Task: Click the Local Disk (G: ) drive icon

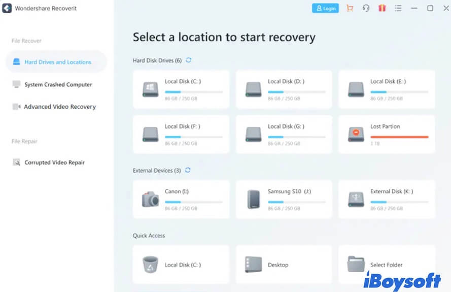Action: pos(253,134)
